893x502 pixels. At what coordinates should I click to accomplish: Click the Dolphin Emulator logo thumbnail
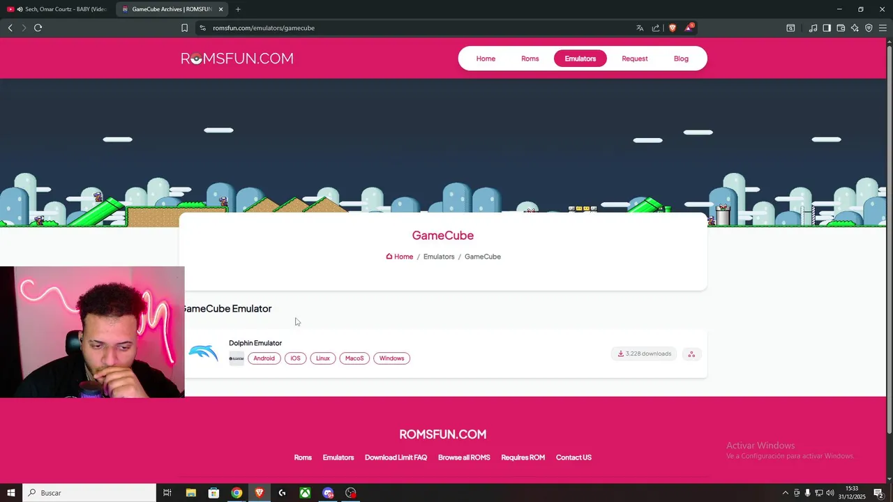pos(204,353)
